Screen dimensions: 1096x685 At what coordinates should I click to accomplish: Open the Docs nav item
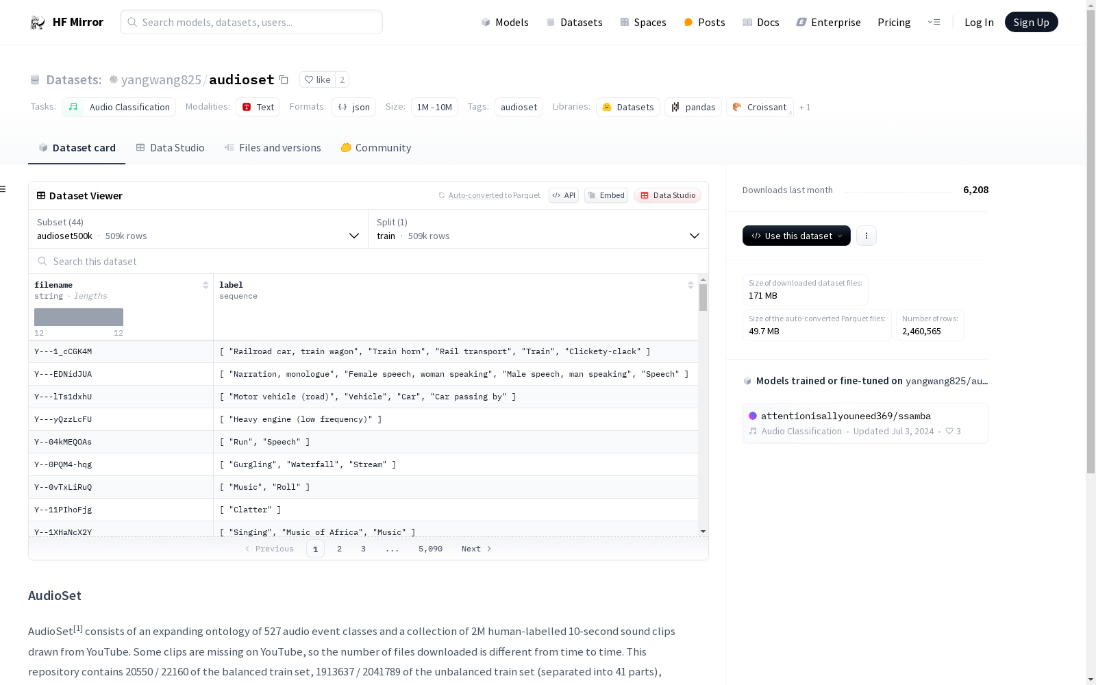761,22
